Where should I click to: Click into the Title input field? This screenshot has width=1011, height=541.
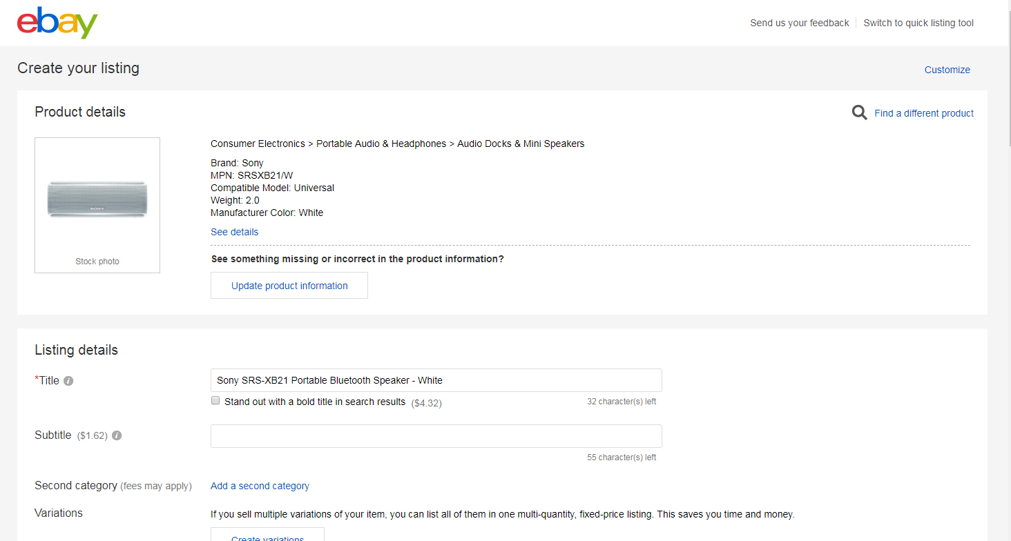(436, 380)
